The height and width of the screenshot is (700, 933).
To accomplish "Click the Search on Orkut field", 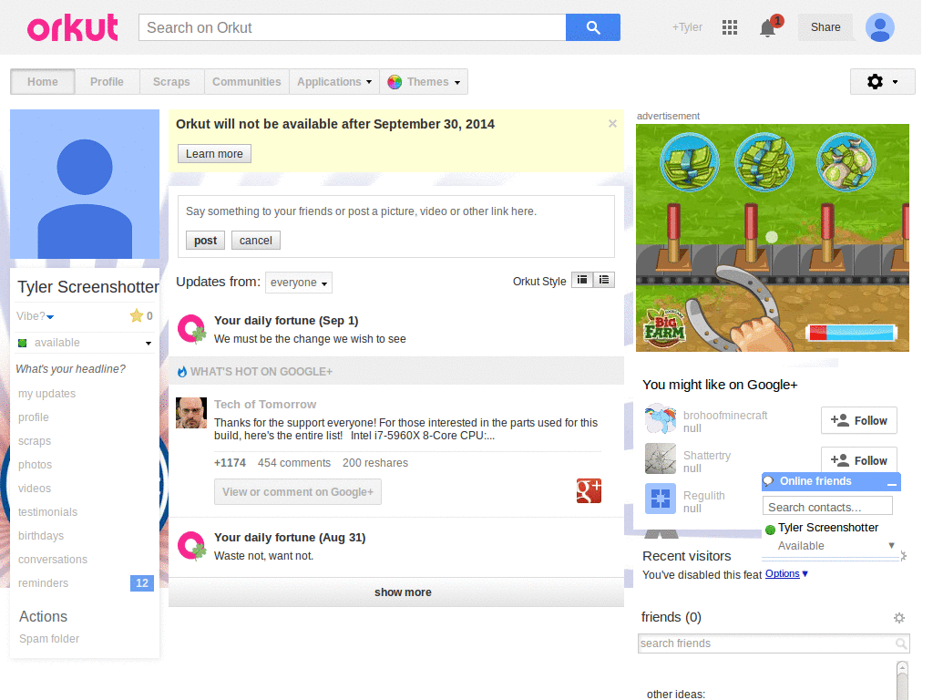I will click(353, 27).
